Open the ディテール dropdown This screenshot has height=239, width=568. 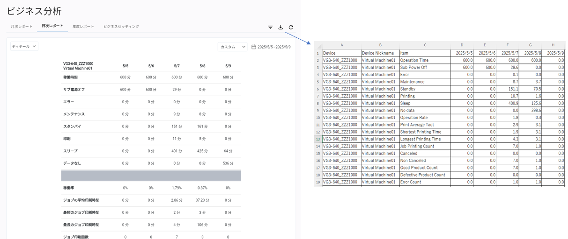[24, 46]
